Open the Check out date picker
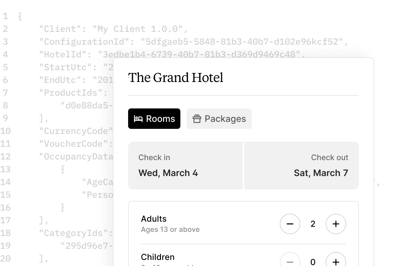This screenshot has width=399, height=266. 301,166
